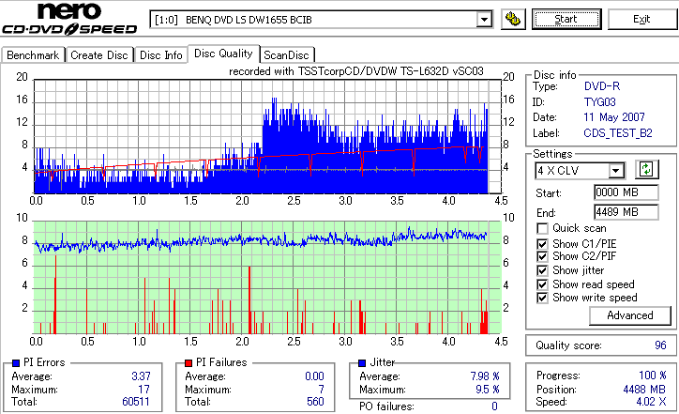Toggle Show write speed checkbox
This screenshot has width=679, height=414.
[x=542, y=298]
